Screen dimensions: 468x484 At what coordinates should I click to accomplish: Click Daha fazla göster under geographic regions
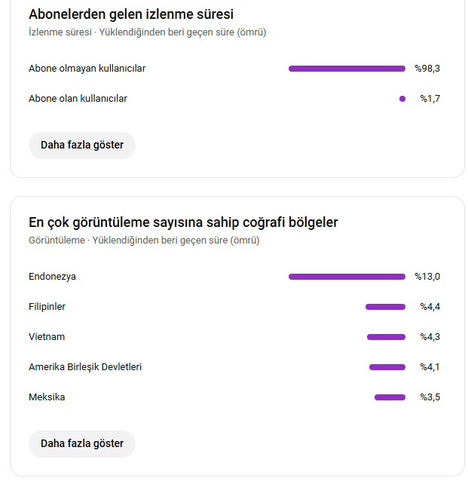(x=82, y=444)
